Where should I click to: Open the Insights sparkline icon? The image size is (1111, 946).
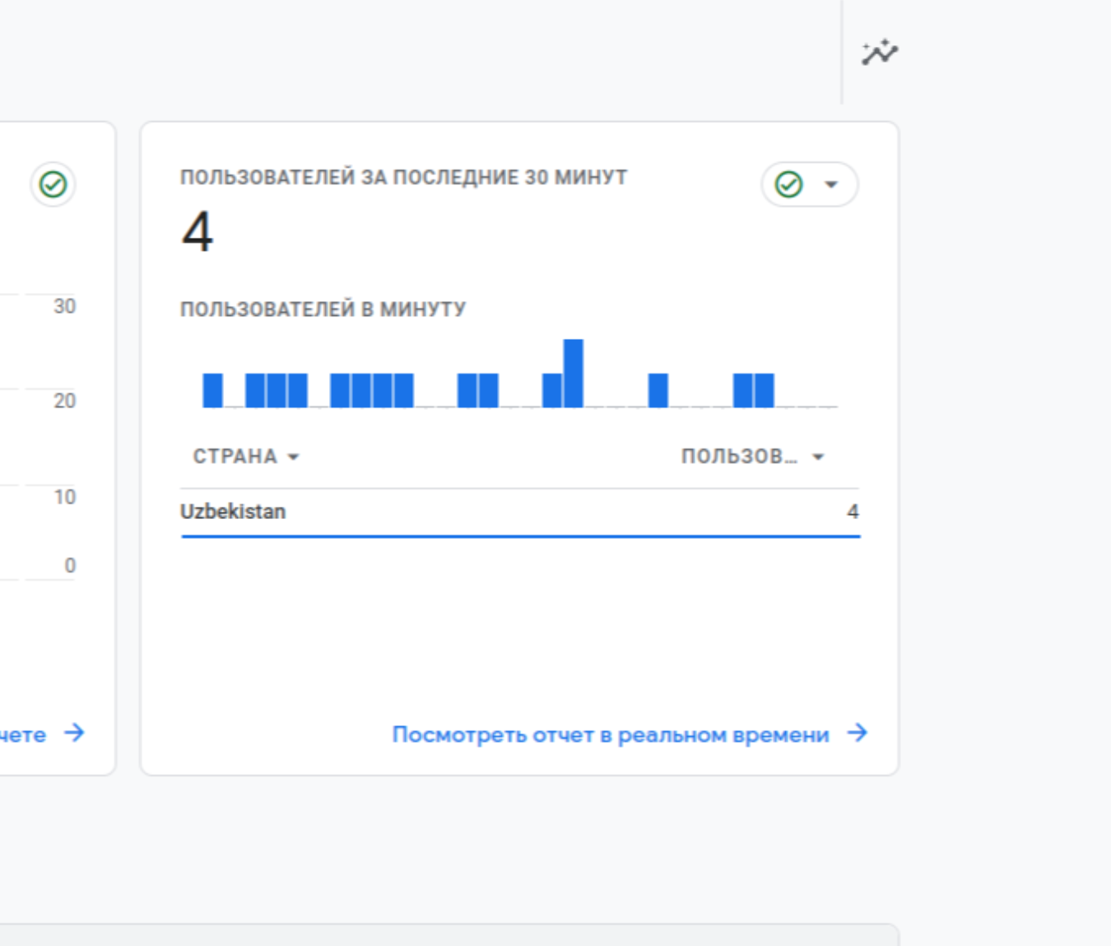[880, 53]
